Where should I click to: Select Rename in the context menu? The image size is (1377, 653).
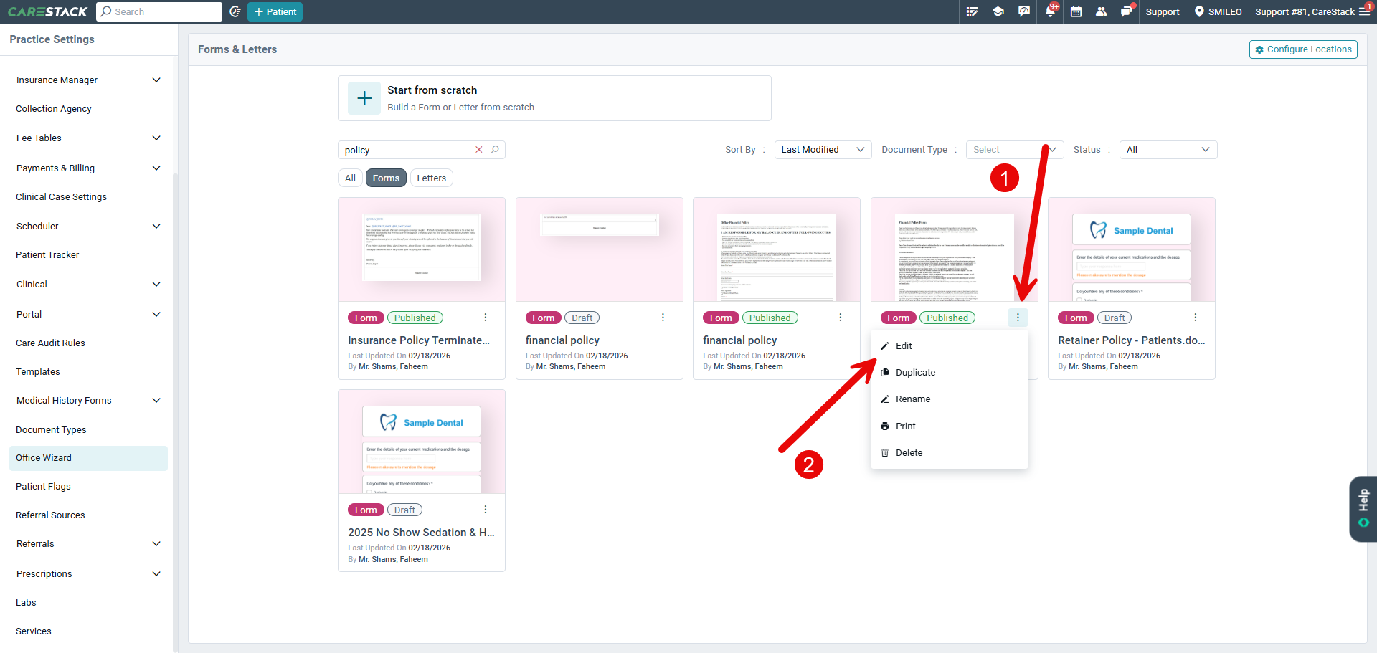click(950, 399)
